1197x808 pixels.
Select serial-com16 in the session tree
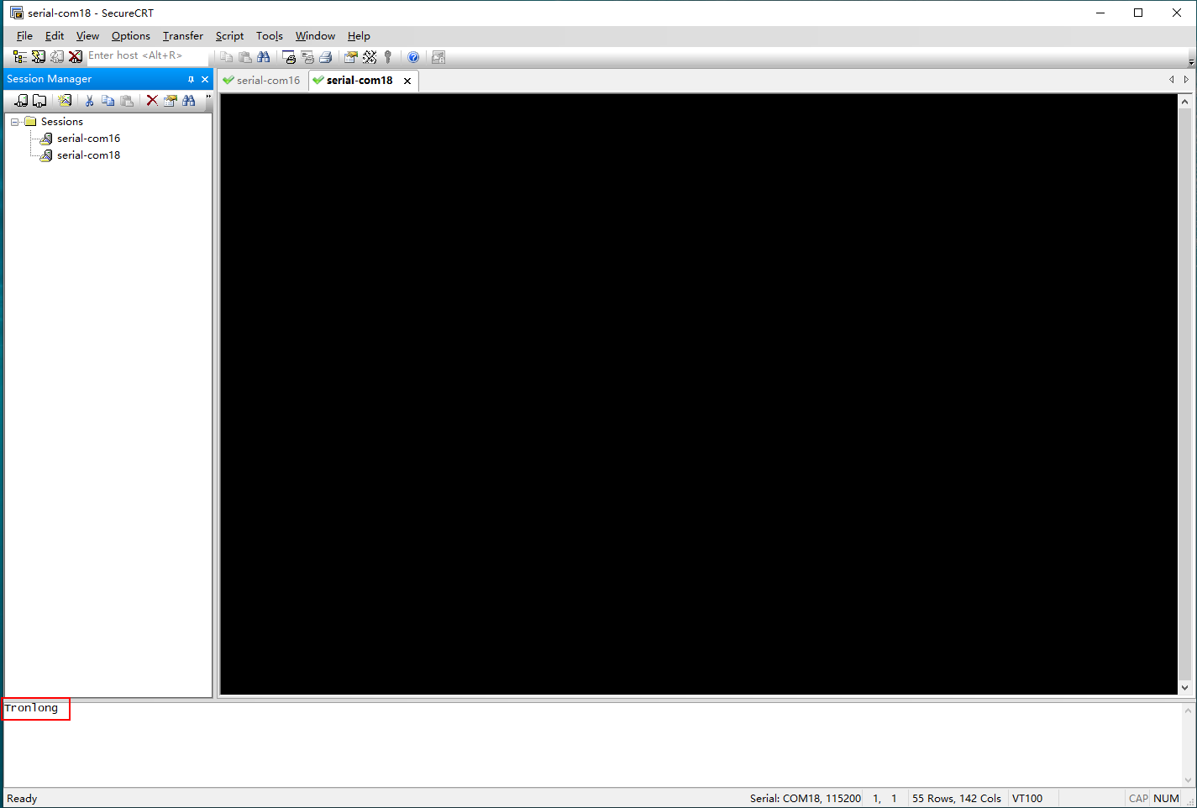point(88,139)
